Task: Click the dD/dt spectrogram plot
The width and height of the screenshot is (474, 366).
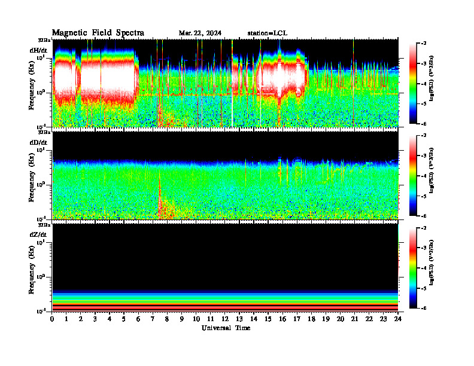Action: point(225,175)
